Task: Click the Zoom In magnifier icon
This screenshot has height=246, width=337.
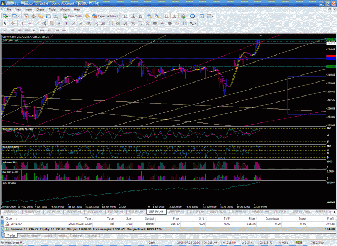Action: point(149,16)
